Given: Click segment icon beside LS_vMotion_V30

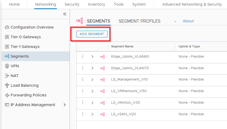Looking at the screenshot, I should coord(102,103).
